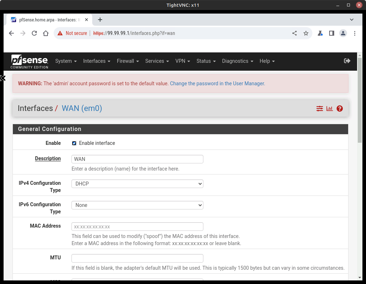Toggle the Enable interface checkbox
The image size is (366, 284).
pyautogui.click(x=74, y=143)
